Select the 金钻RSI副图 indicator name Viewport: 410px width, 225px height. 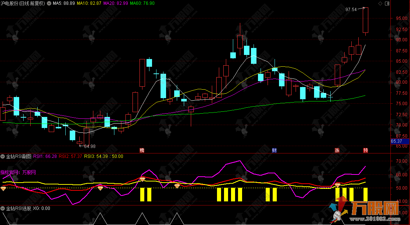tap(19, 156)
